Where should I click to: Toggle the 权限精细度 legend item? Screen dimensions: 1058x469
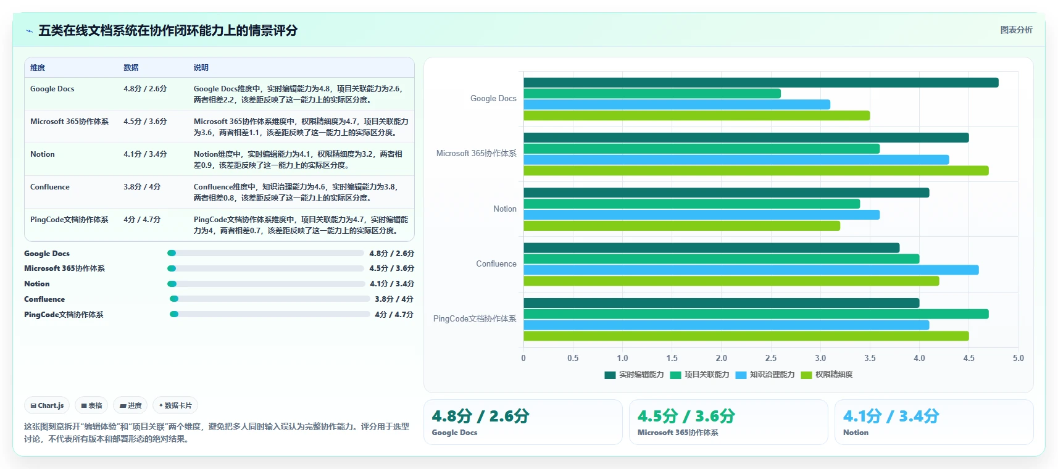pyautogui.click(x=827, y=375)
